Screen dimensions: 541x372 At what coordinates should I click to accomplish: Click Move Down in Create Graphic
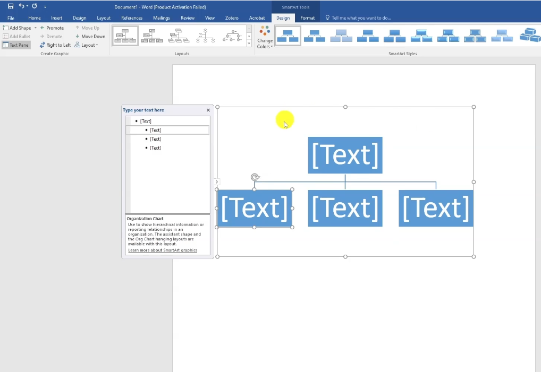[x=90, y=37]
